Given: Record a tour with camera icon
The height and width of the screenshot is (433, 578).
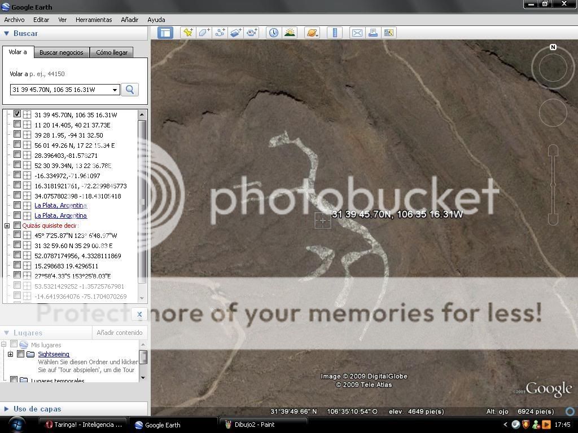Looking at the screenshot, I should [251, 33].
